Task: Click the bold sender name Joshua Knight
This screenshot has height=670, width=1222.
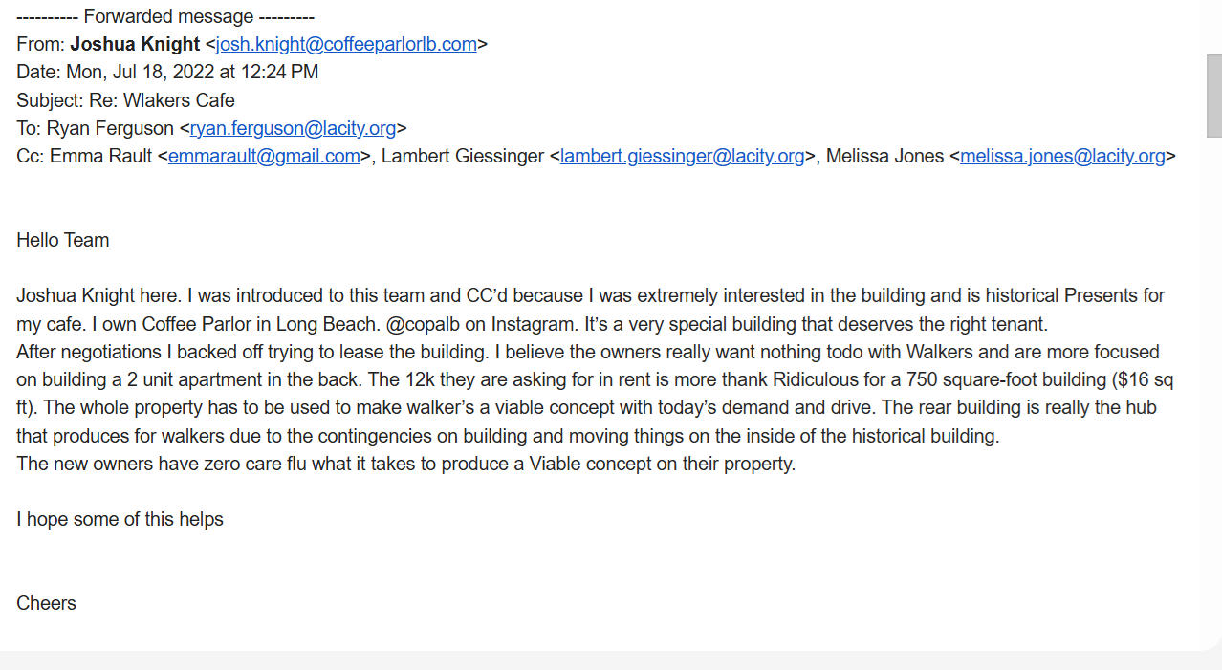Action: point(135,44)
